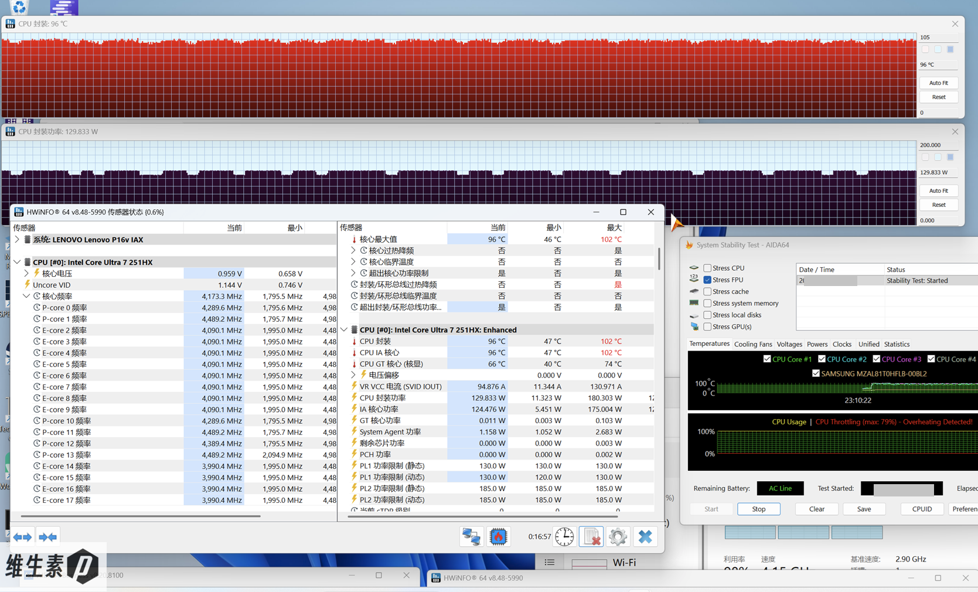978x592 pixels.
Task: Click the 105 maximum value field in temperature graph
Action: [939, 37]
